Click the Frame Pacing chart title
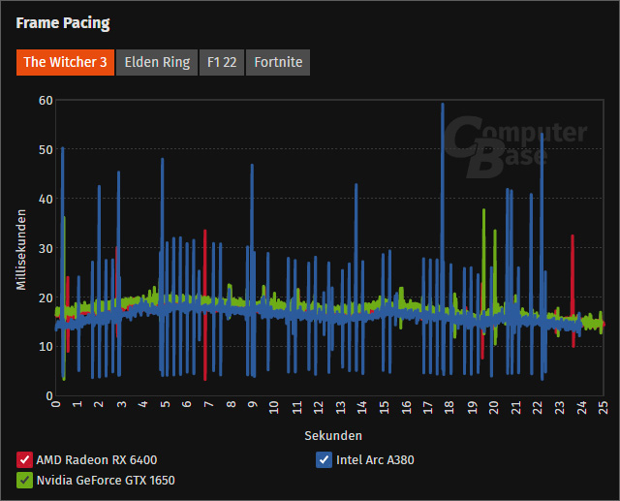This screenshot has height=501, width=620. pos(63,22)
